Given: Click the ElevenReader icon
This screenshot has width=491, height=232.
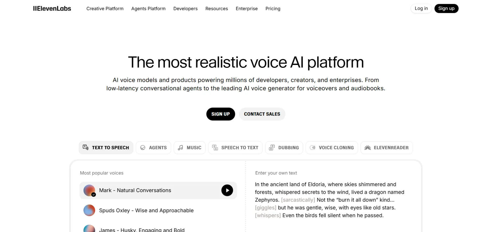Looking at the screenshot, I should [367, 148].
